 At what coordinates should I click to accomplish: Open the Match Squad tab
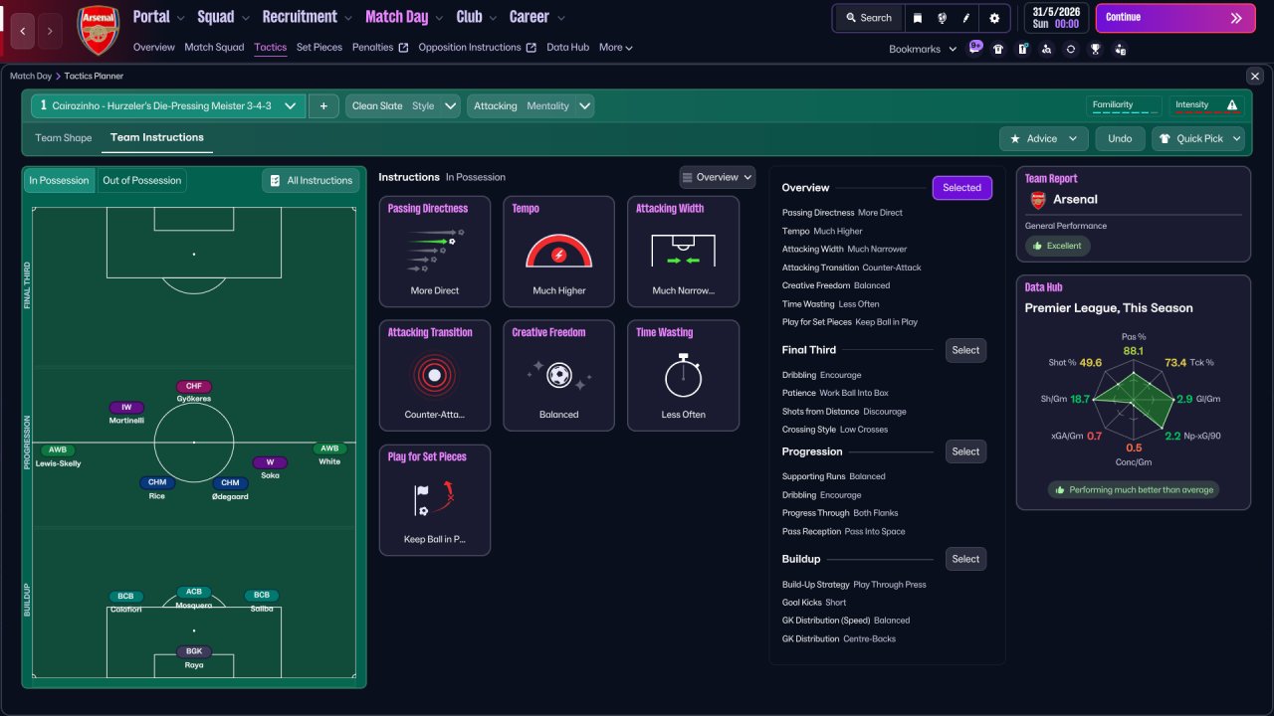(214, 47)
